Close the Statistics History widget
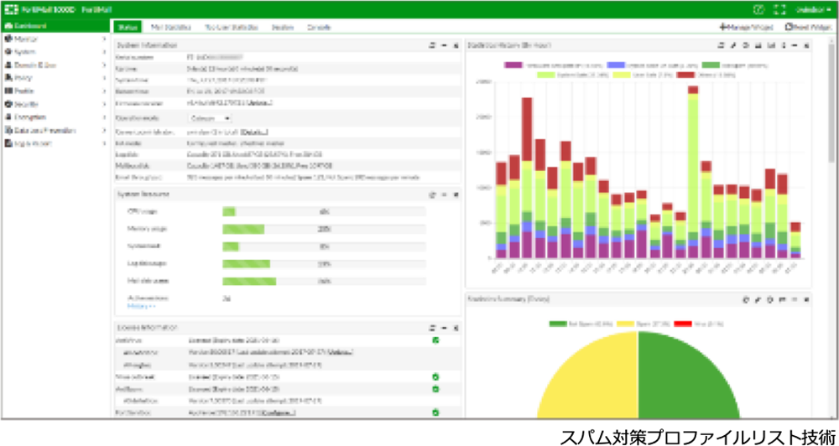 tap(805, 44)
